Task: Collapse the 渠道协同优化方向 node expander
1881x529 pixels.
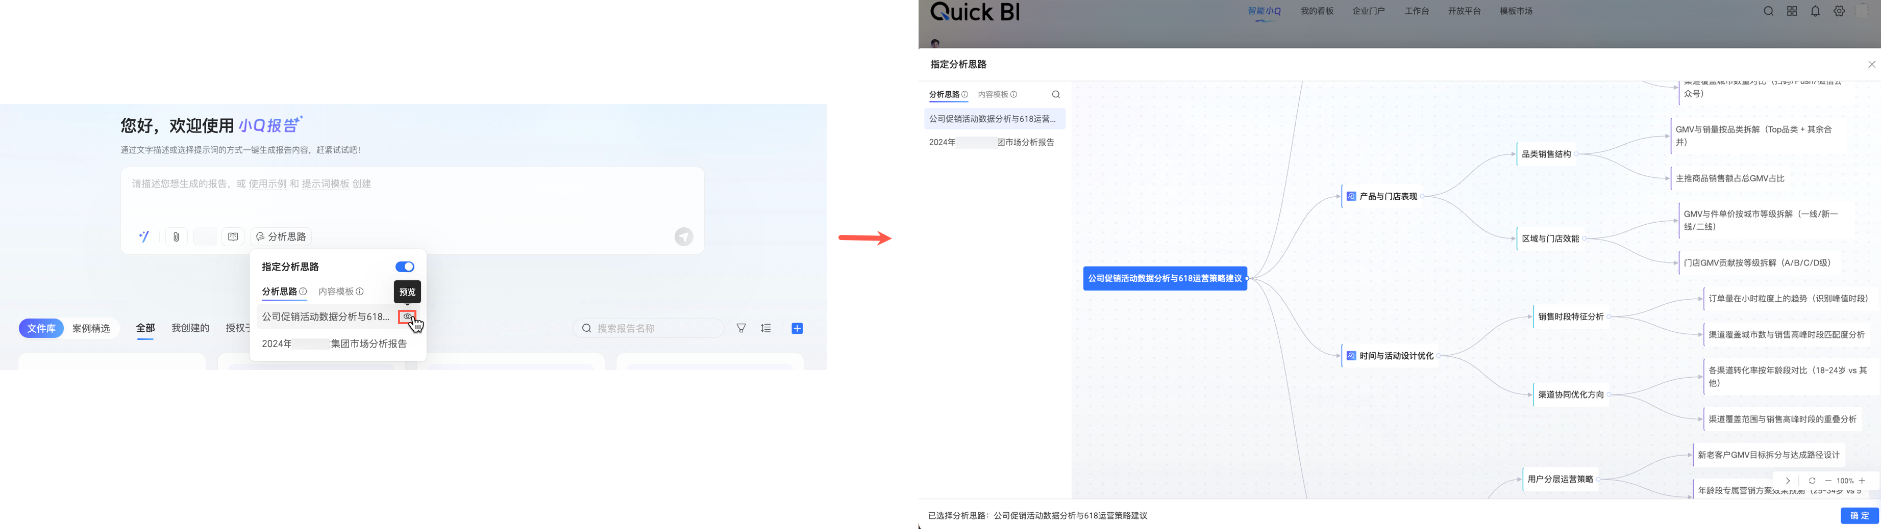Action: coord(1610,395)
